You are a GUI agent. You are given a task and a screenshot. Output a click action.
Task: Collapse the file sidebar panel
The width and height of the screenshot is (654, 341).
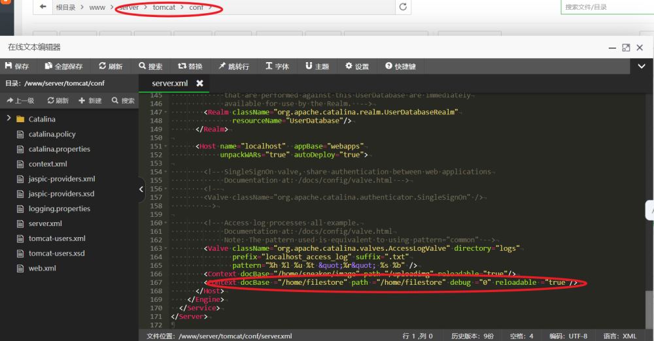click(x=141, y=189)
